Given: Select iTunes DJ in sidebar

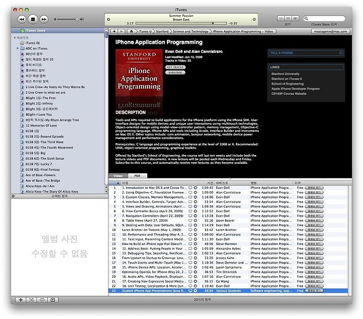Looking at the screenshot, I should point(32,43).
